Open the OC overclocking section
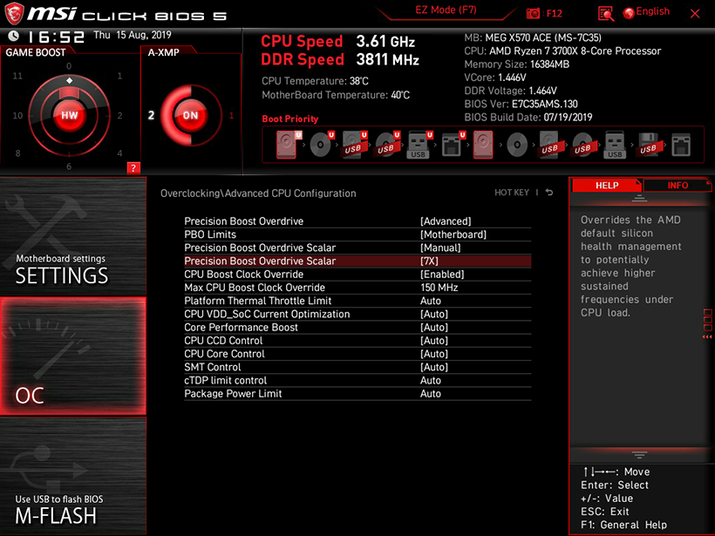 click(x=73, y=356)
